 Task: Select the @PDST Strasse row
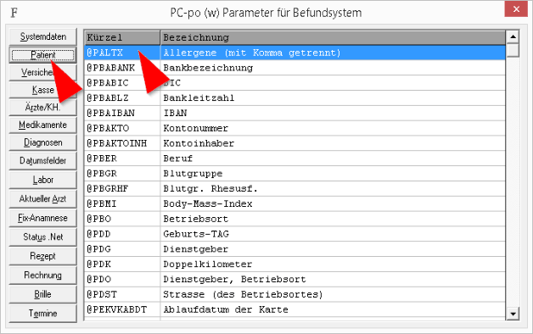295,294
